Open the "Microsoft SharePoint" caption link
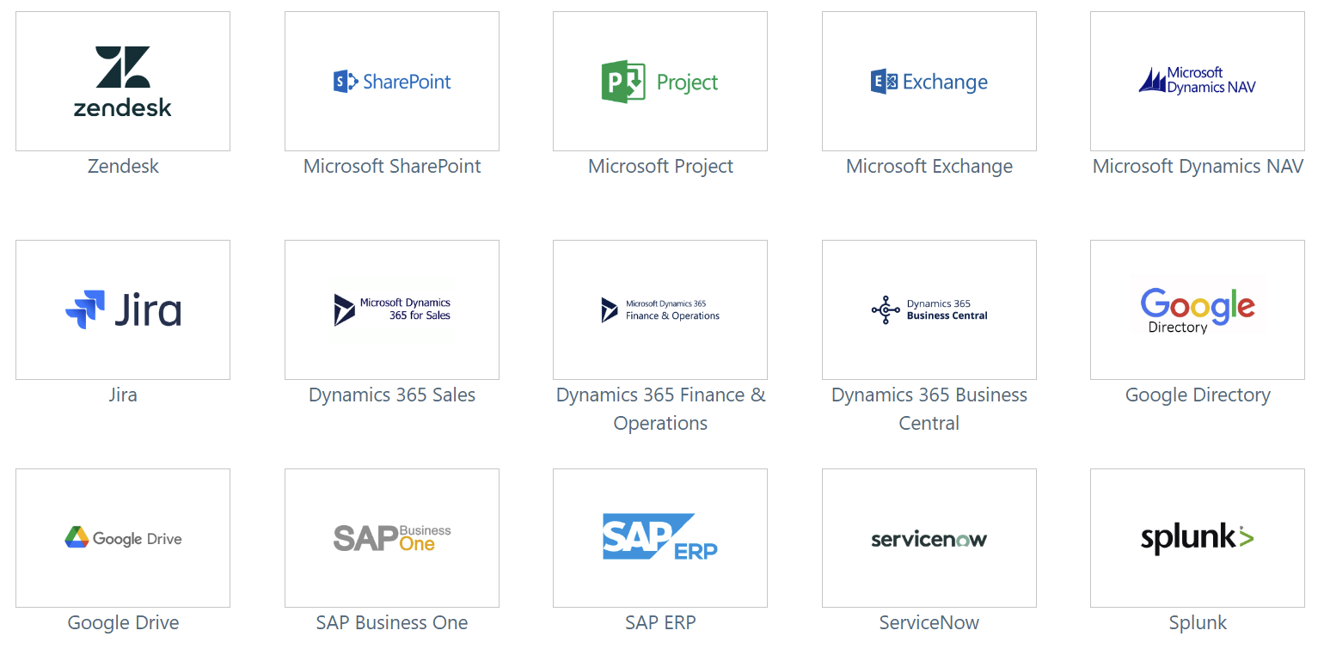The height and width of the screenshot is (661, 1324). click(x=392, y=167)
